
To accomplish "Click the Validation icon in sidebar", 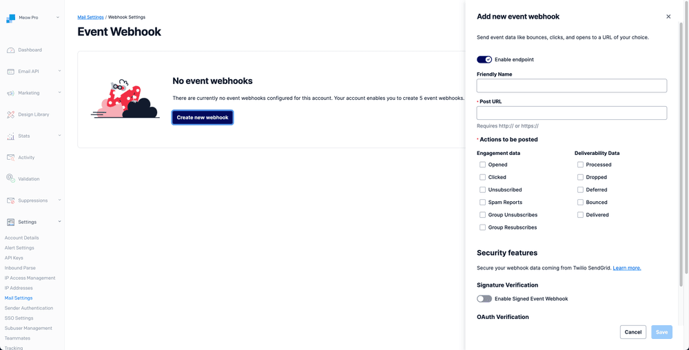I will click(10, 178).
